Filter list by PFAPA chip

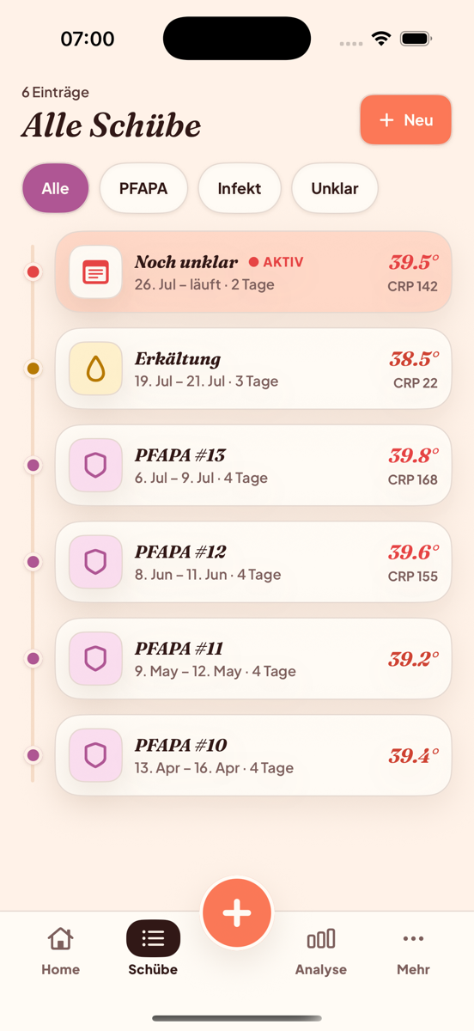(143, 188)
